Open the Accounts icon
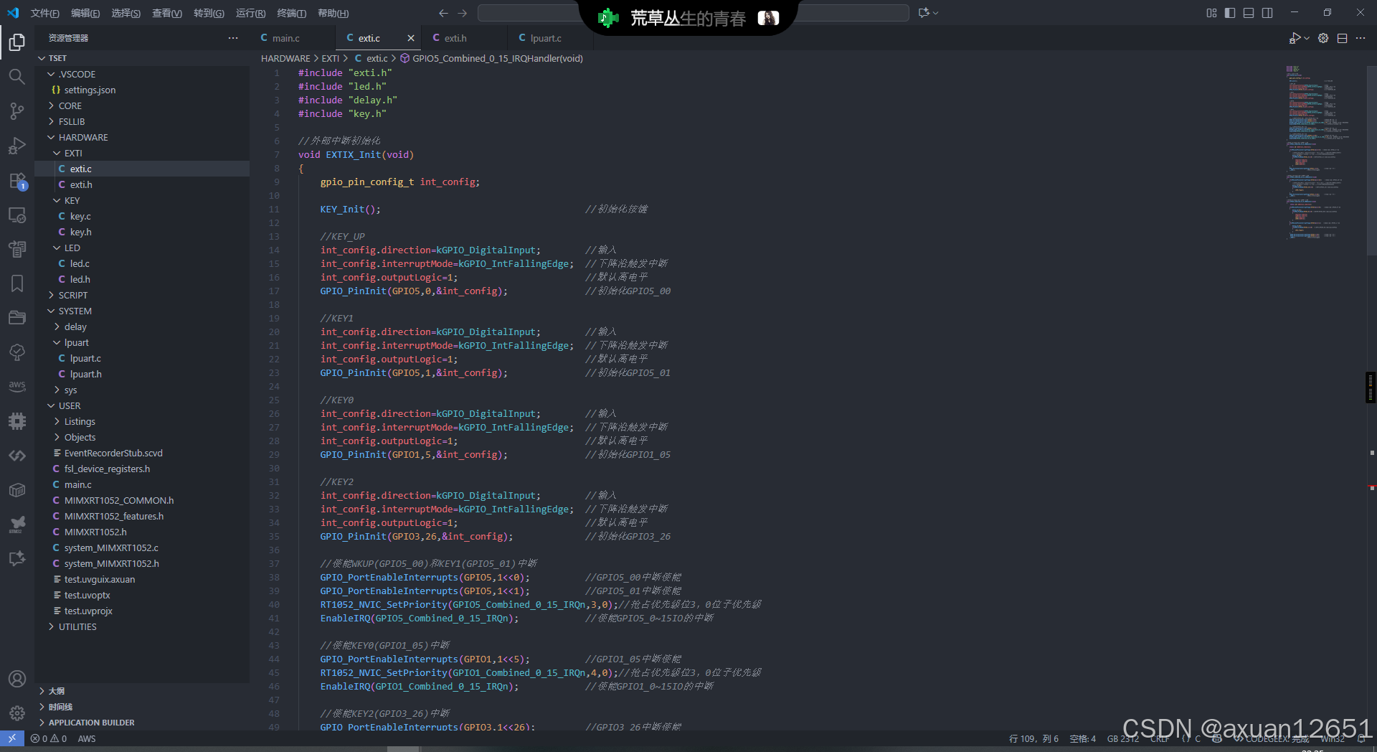 pyautogui.click(x=17, y=679)
